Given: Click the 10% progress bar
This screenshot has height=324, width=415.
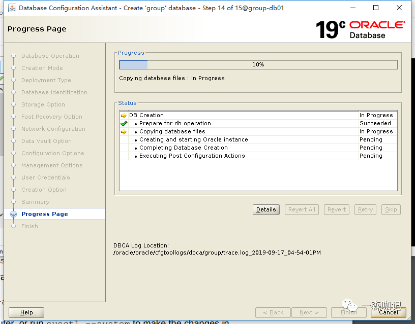Looking at the screenshot, I should pyautogui.click(x=258, y=64).
